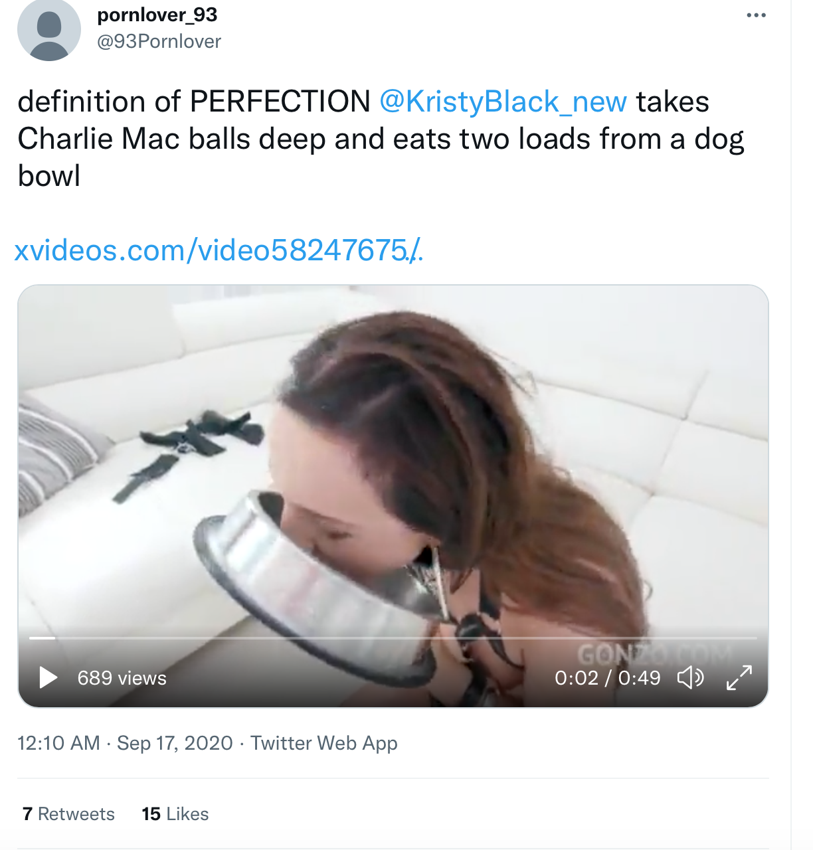Click the Twitter Web App source label
Screen dimensions: 813x850
click(x=323, y=743)
